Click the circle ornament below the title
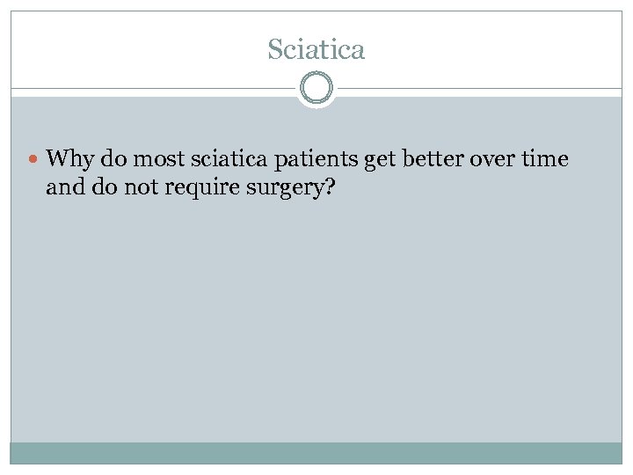This screenshot has height=475, width=633. pyautogui.click(x=316, y=89)
